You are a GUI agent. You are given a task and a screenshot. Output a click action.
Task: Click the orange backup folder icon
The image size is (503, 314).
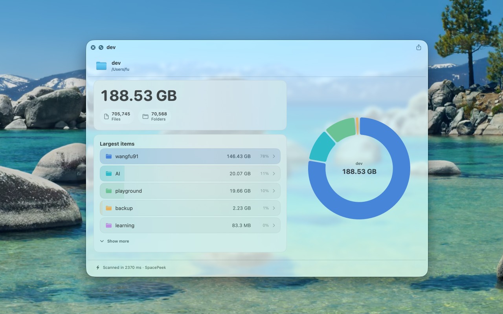(109, 208)
